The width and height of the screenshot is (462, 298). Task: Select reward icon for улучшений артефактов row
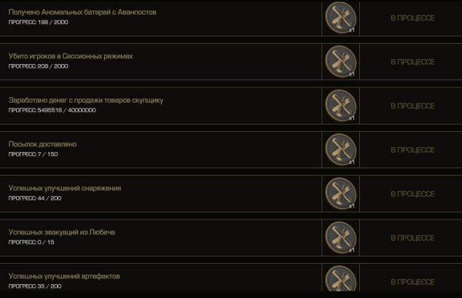[x=340, y=278]
